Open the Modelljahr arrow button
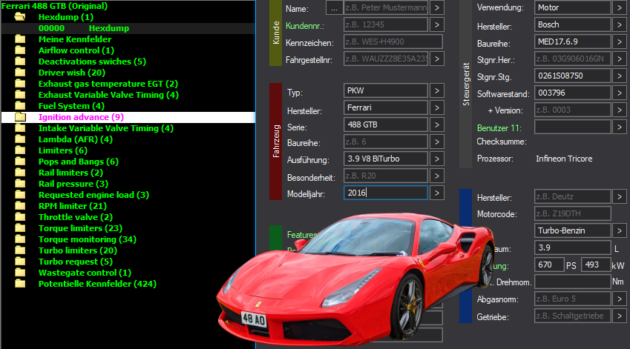Viewport: 630px width, 349px height. 437,193
